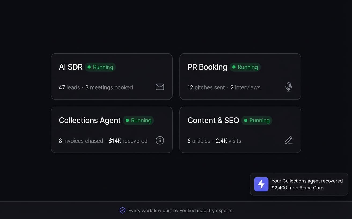Expand the Content & SEO card
The width and height of the screenshot is (352, 219).
click(x=240, y=130)
